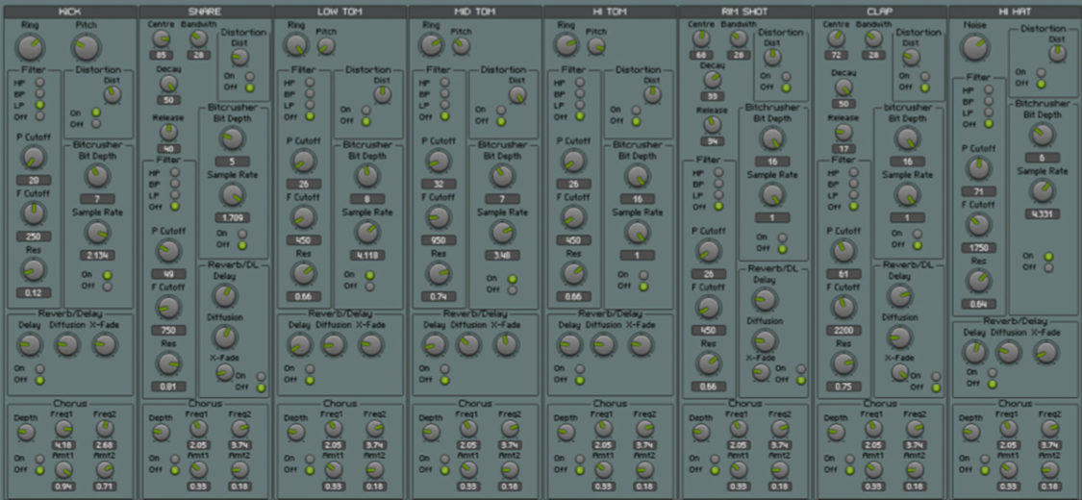Click the Clap F Cutoff value 2200

point(843,331)
